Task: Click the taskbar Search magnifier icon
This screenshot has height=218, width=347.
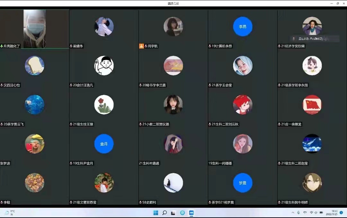Action: [x=165, y=213]
